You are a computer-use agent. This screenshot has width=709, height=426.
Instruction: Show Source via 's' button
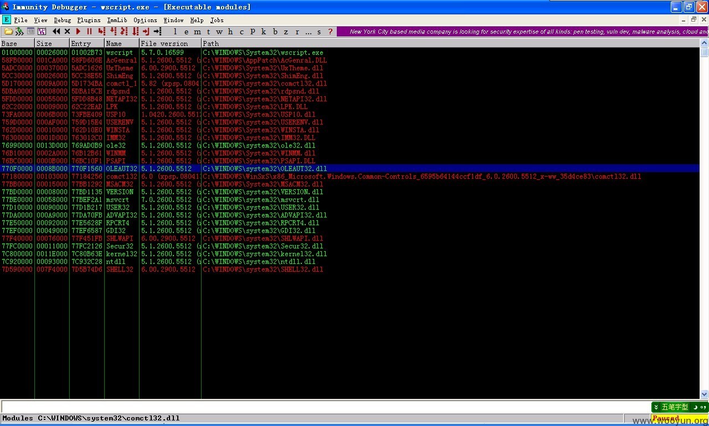(x=319, y=32)
